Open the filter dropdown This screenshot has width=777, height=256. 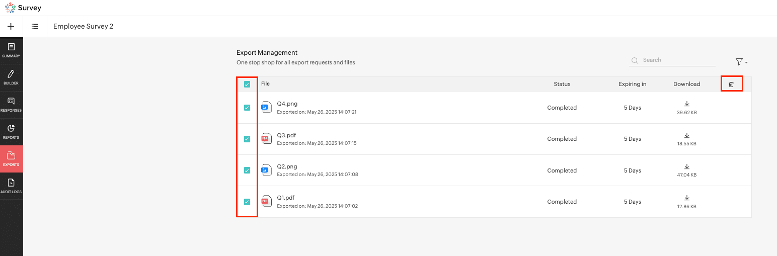point(741,62)
